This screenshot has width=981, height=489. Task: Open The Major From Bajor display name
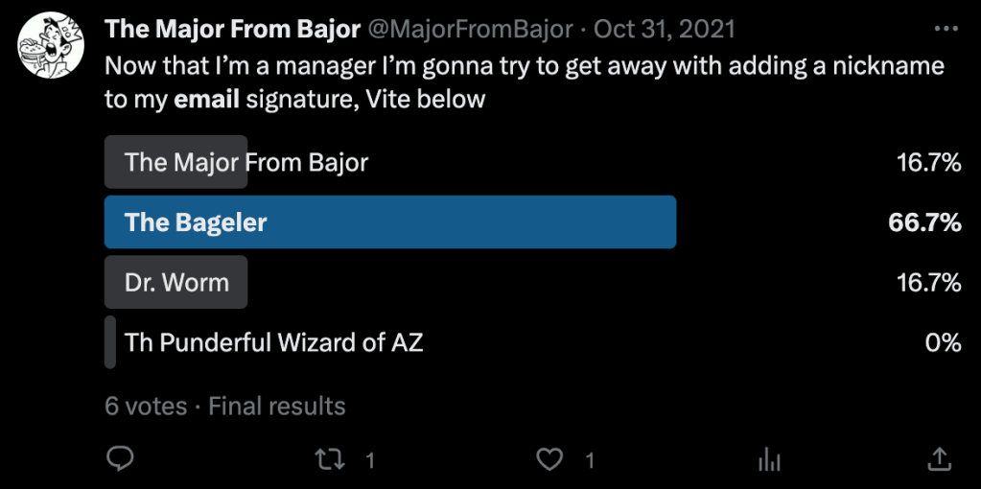coord(232,29)
